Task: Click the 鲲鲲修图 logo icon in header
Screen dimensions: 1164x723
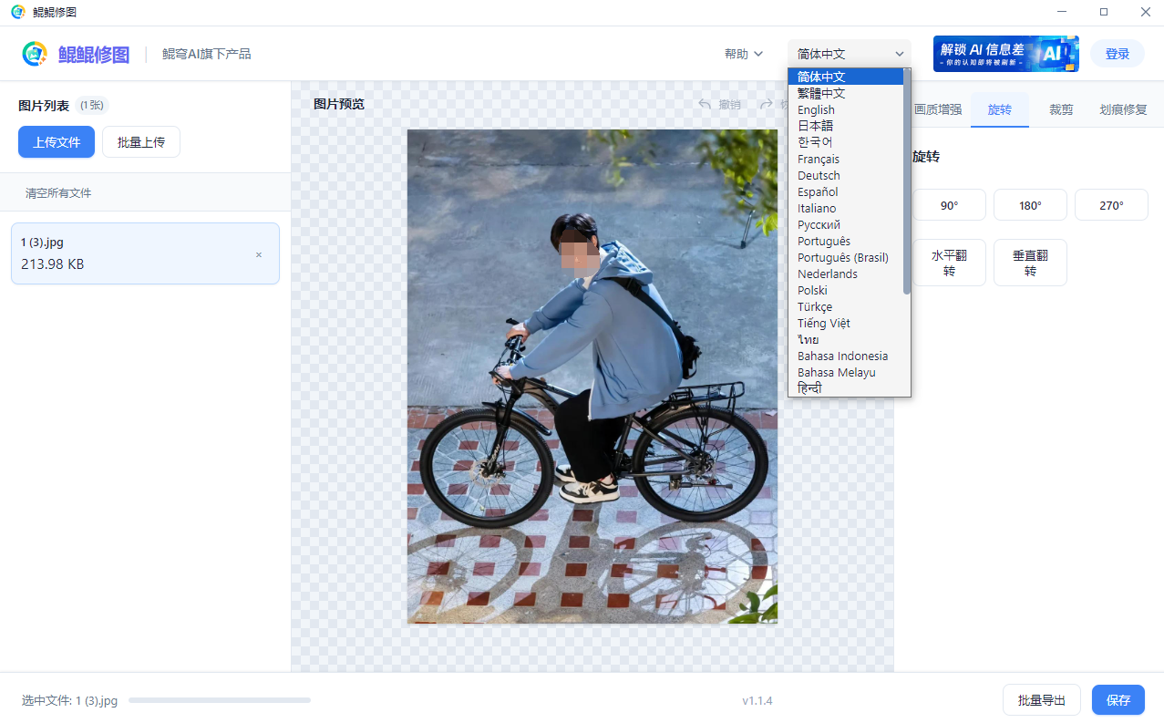Action: (35, 54)
